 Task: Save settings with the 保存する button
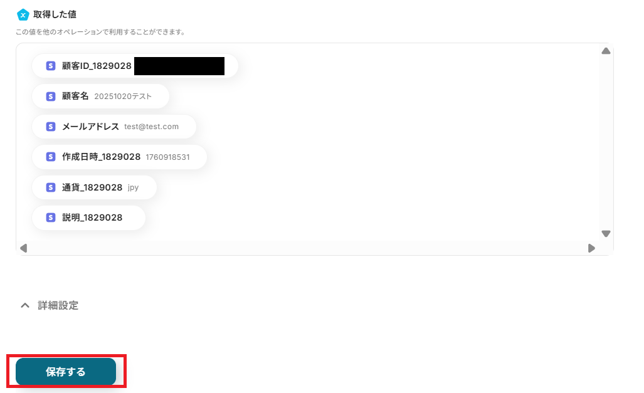click(x=66, y=372)
